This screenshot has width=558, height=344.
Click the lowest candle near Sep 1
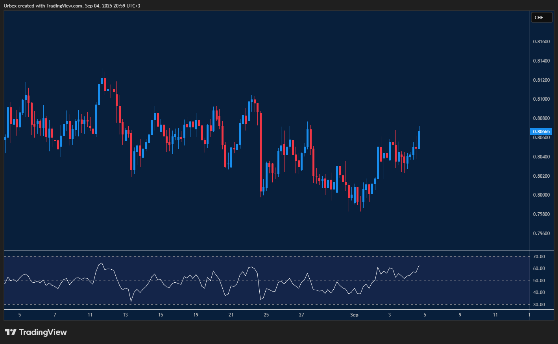(360, 201)
